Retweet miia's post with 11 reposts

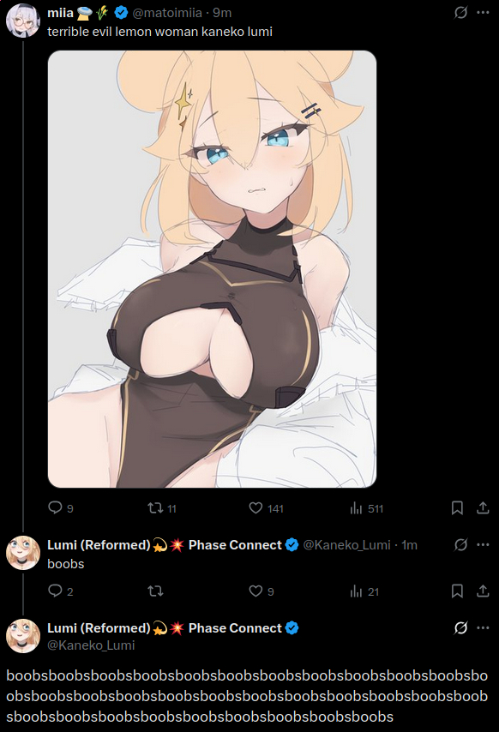tap(155, 507)
